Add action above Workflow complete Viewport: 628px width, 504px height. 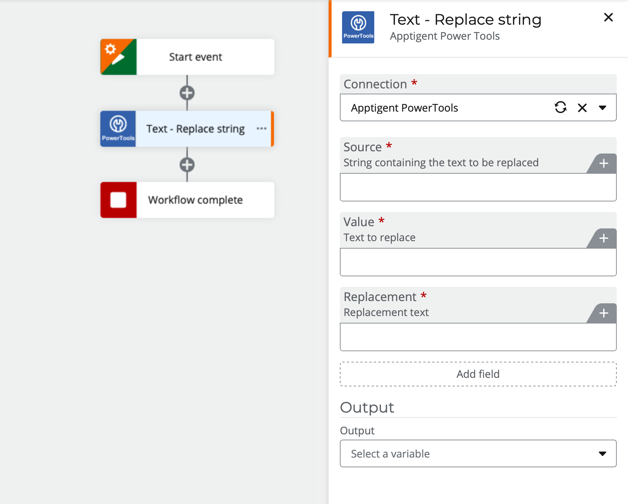tap(187, 165)
